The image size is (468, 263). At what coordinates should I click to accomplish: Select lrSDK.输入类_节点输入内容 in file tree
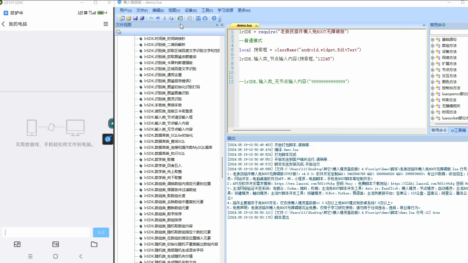pos(166,123)
